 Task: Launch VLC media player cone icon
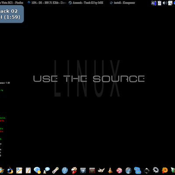click(110, 170)
